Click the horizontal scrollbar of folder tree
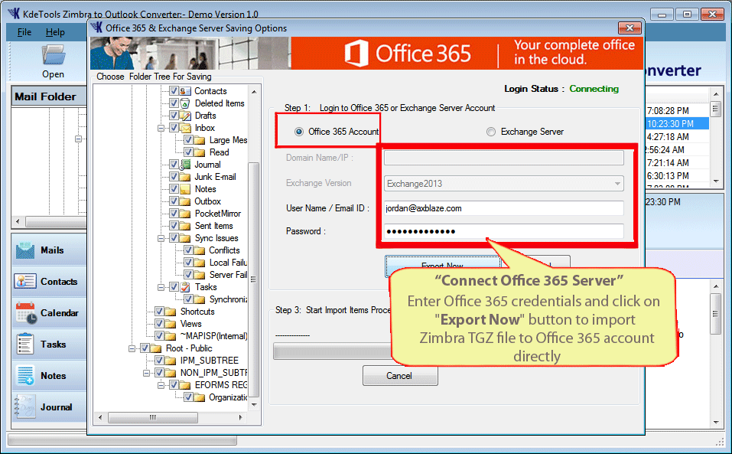The width and height of the screenshot is (732, 454). 153,417
